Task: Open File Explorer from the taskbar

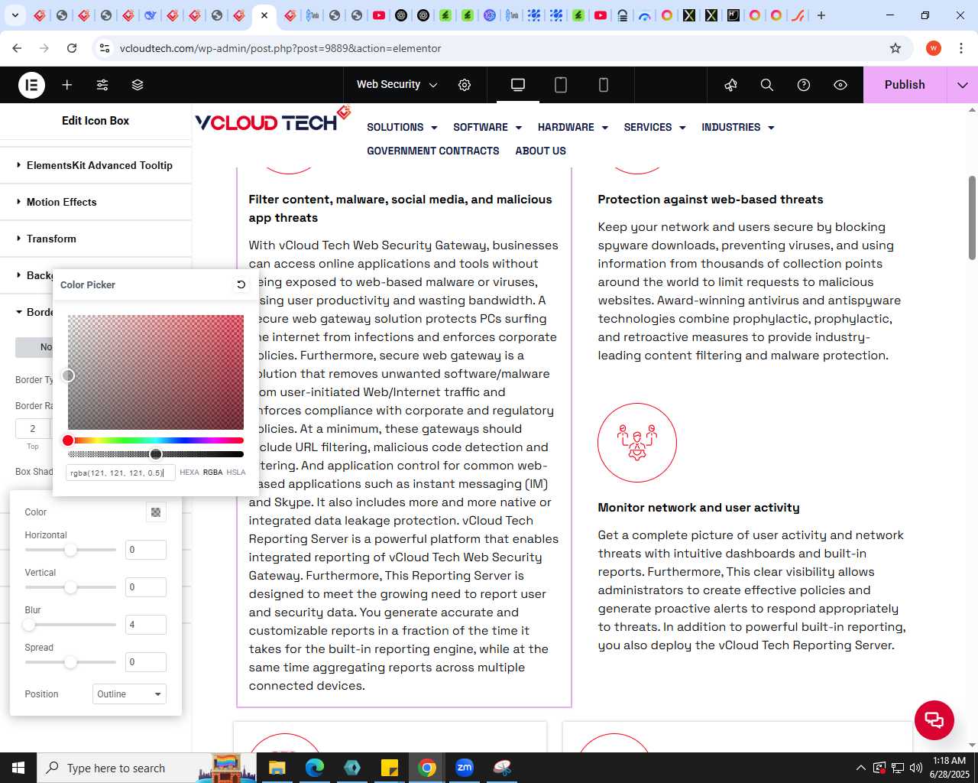Action: point(277,768)
